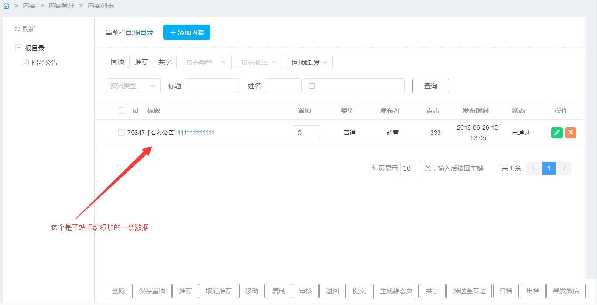Click the 共 1 条 total count text

(511, 168)
